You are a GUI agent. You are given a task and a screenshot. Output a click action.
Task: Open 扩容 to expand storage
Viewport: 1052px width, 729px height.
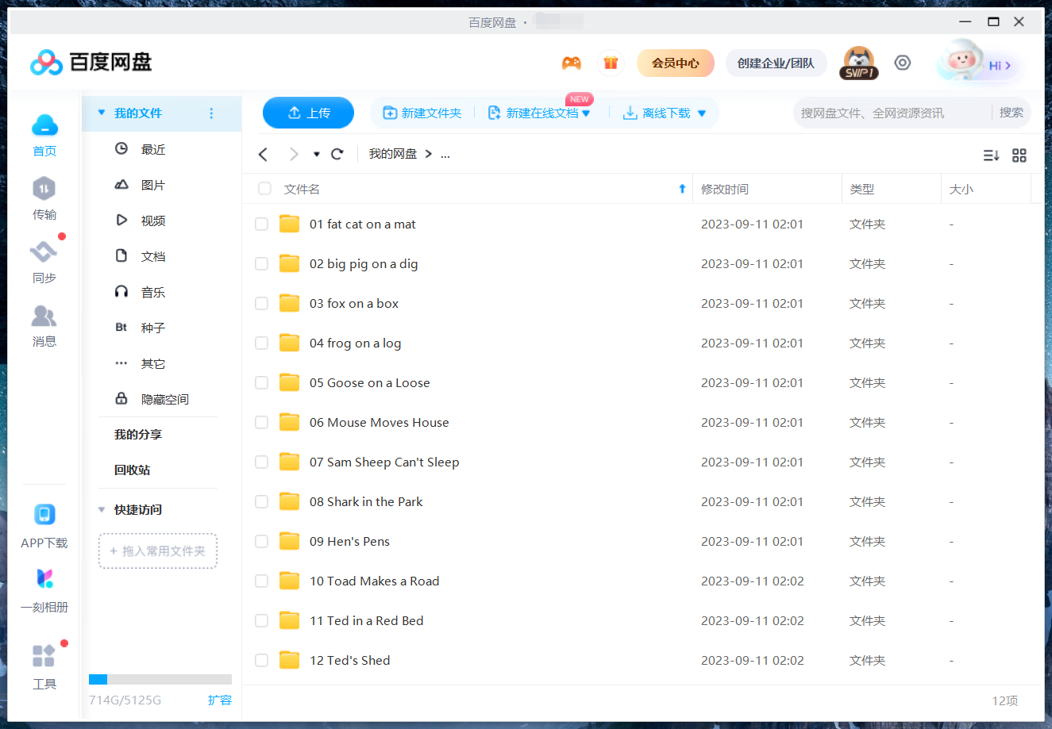coord(220,700)
